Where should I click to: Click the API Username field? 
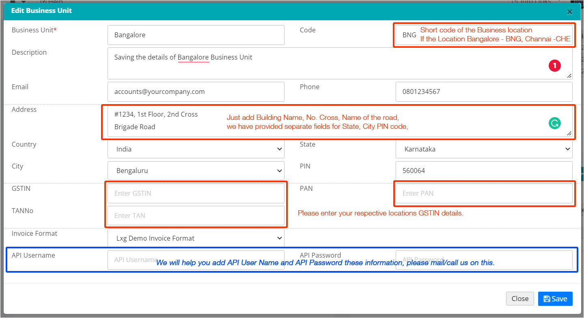130,260
